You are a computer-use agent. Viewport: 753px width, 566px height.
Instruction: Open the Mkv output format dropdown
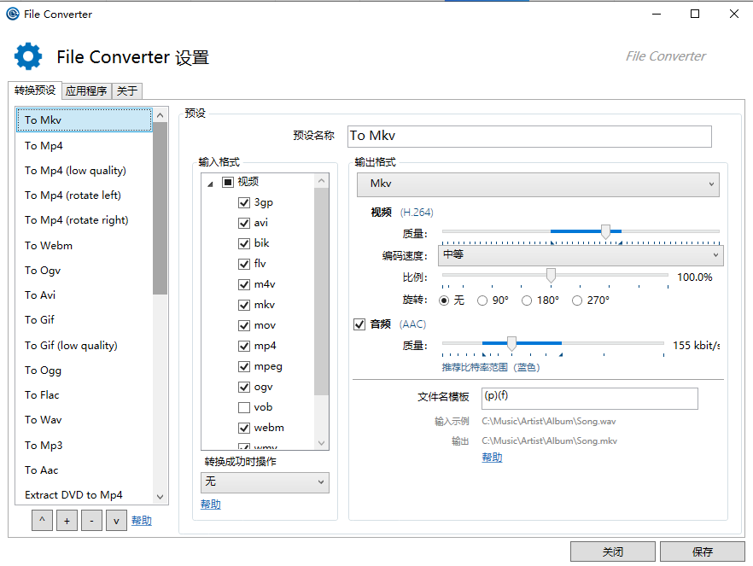[538, 185]
